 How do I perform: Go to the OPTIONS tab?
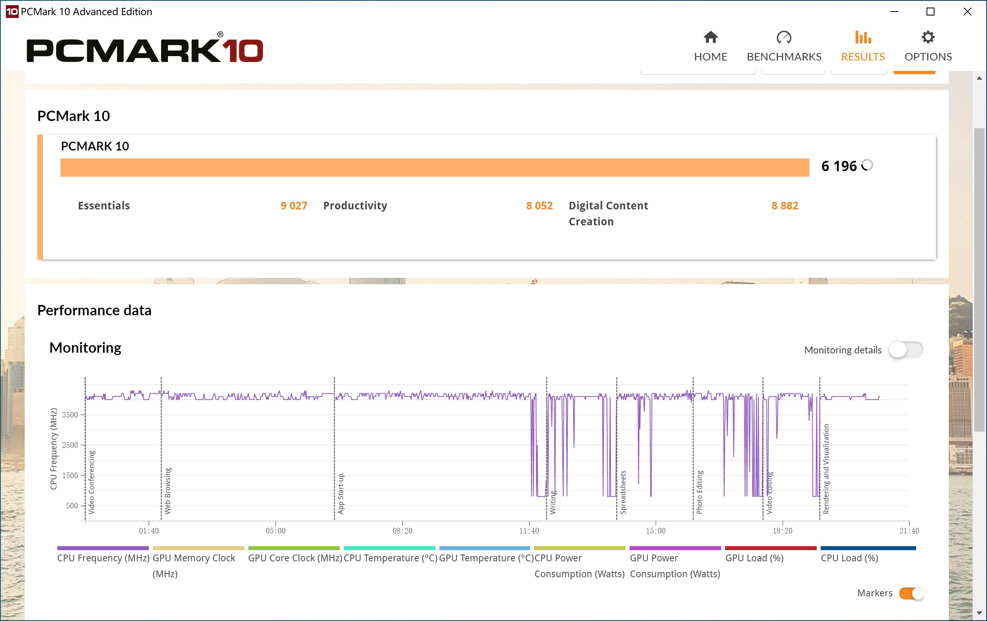click(x=928, y=57)
